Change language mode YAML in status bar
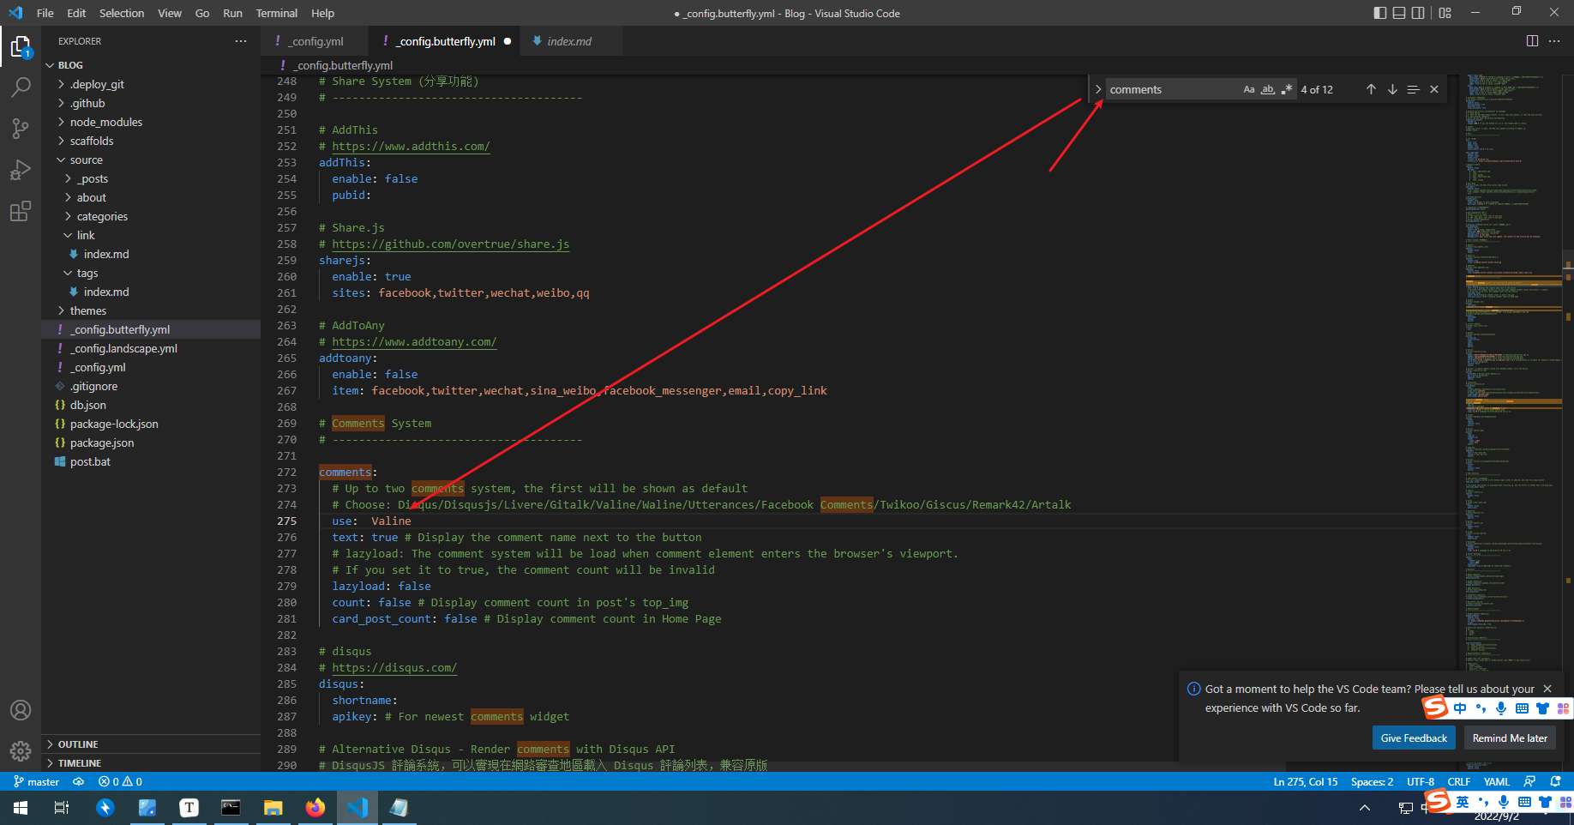This screenshot has height=825, width=1574. (x=1497, y=781)
